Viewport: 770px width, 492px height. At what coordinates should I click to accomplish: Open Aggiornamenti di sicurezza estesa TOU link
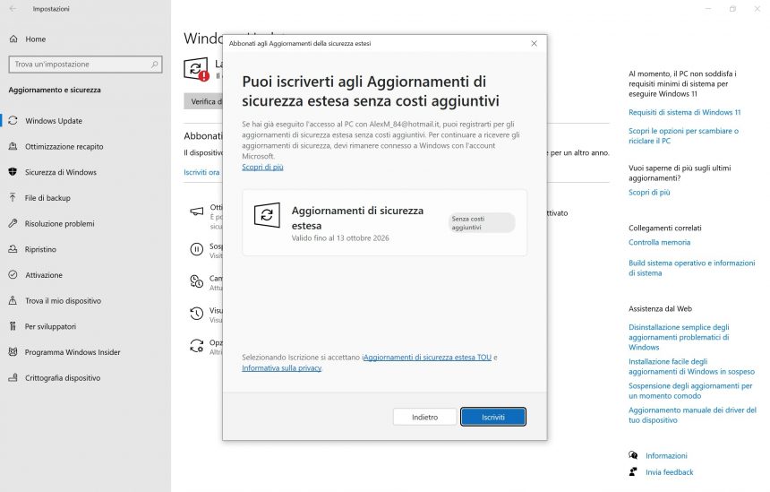[x=427, y=358]
